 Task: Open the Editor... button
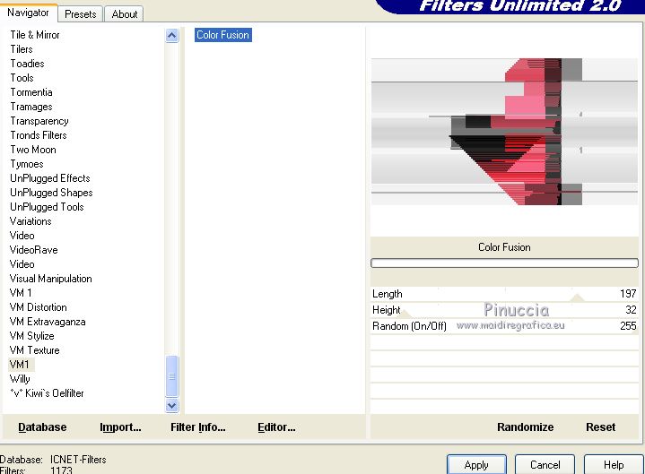coord(276,427)
